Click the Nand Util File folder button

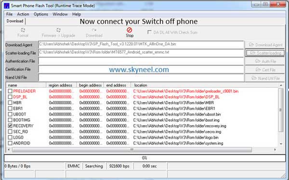click(x=264, y=78)
